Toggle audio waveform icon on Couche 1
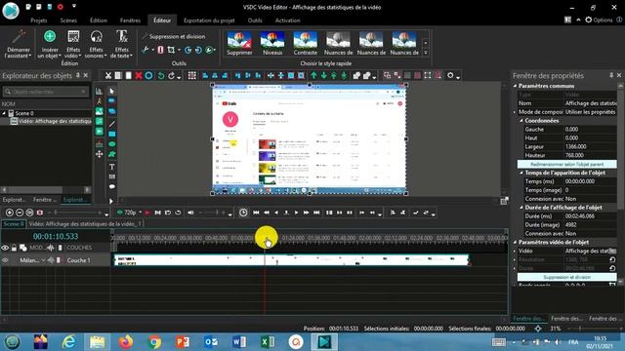Viewport: 625px width, 351px height. coord(51,260)
